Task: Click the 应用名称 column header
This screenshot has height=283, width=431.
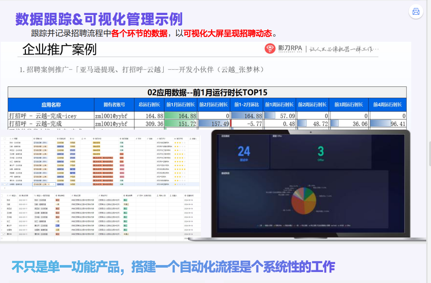Action: click(51, 105)
